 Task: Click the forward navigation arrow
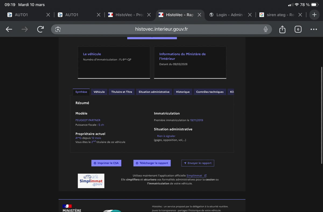24,29
